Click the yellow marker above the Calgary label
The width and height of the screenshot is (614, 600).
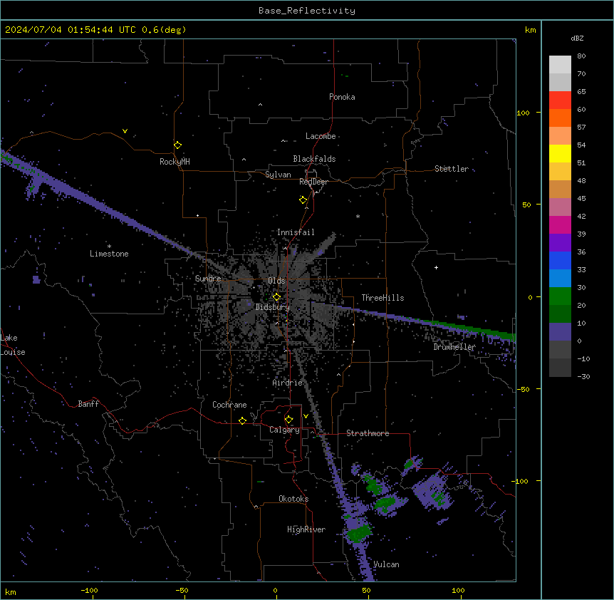pos(288,420)
